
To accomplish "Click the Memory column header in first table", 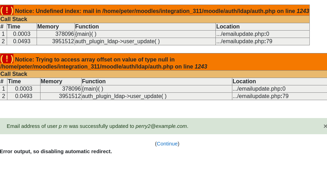I will click(x=48, y=27).
